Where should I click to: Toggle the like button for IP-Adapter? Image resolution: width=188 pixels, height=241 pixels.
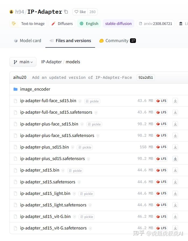click(80, 12)
